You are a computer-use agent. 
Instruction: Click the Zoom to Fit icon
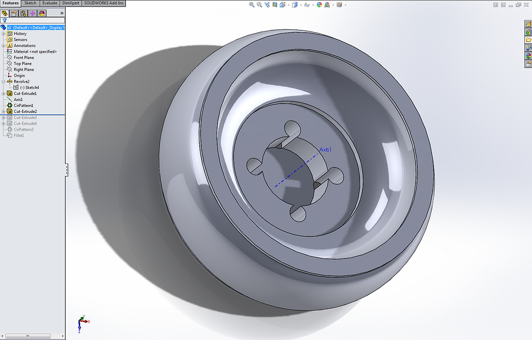coord(252,5)
